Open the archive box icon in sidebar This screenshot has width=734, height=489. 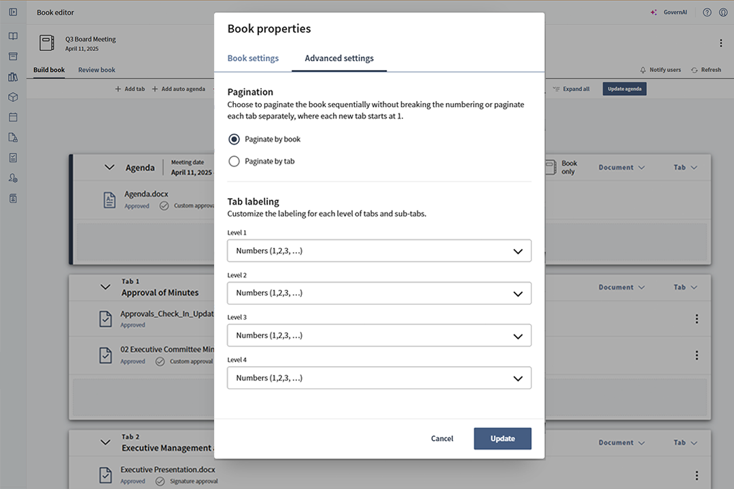click(x=12, y=56)
